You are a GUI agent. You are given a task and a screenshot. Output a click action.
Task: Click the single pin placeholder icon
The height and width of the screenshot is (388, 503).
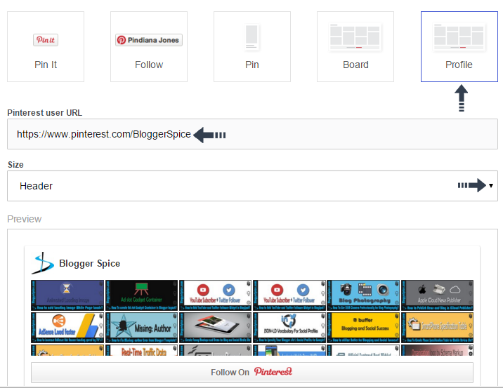tap(251, 36)
